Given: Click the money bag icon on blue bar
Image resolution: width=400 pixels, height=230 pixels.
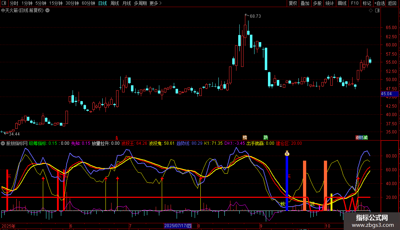Looking at the screenshot, I should click(287, 153).
